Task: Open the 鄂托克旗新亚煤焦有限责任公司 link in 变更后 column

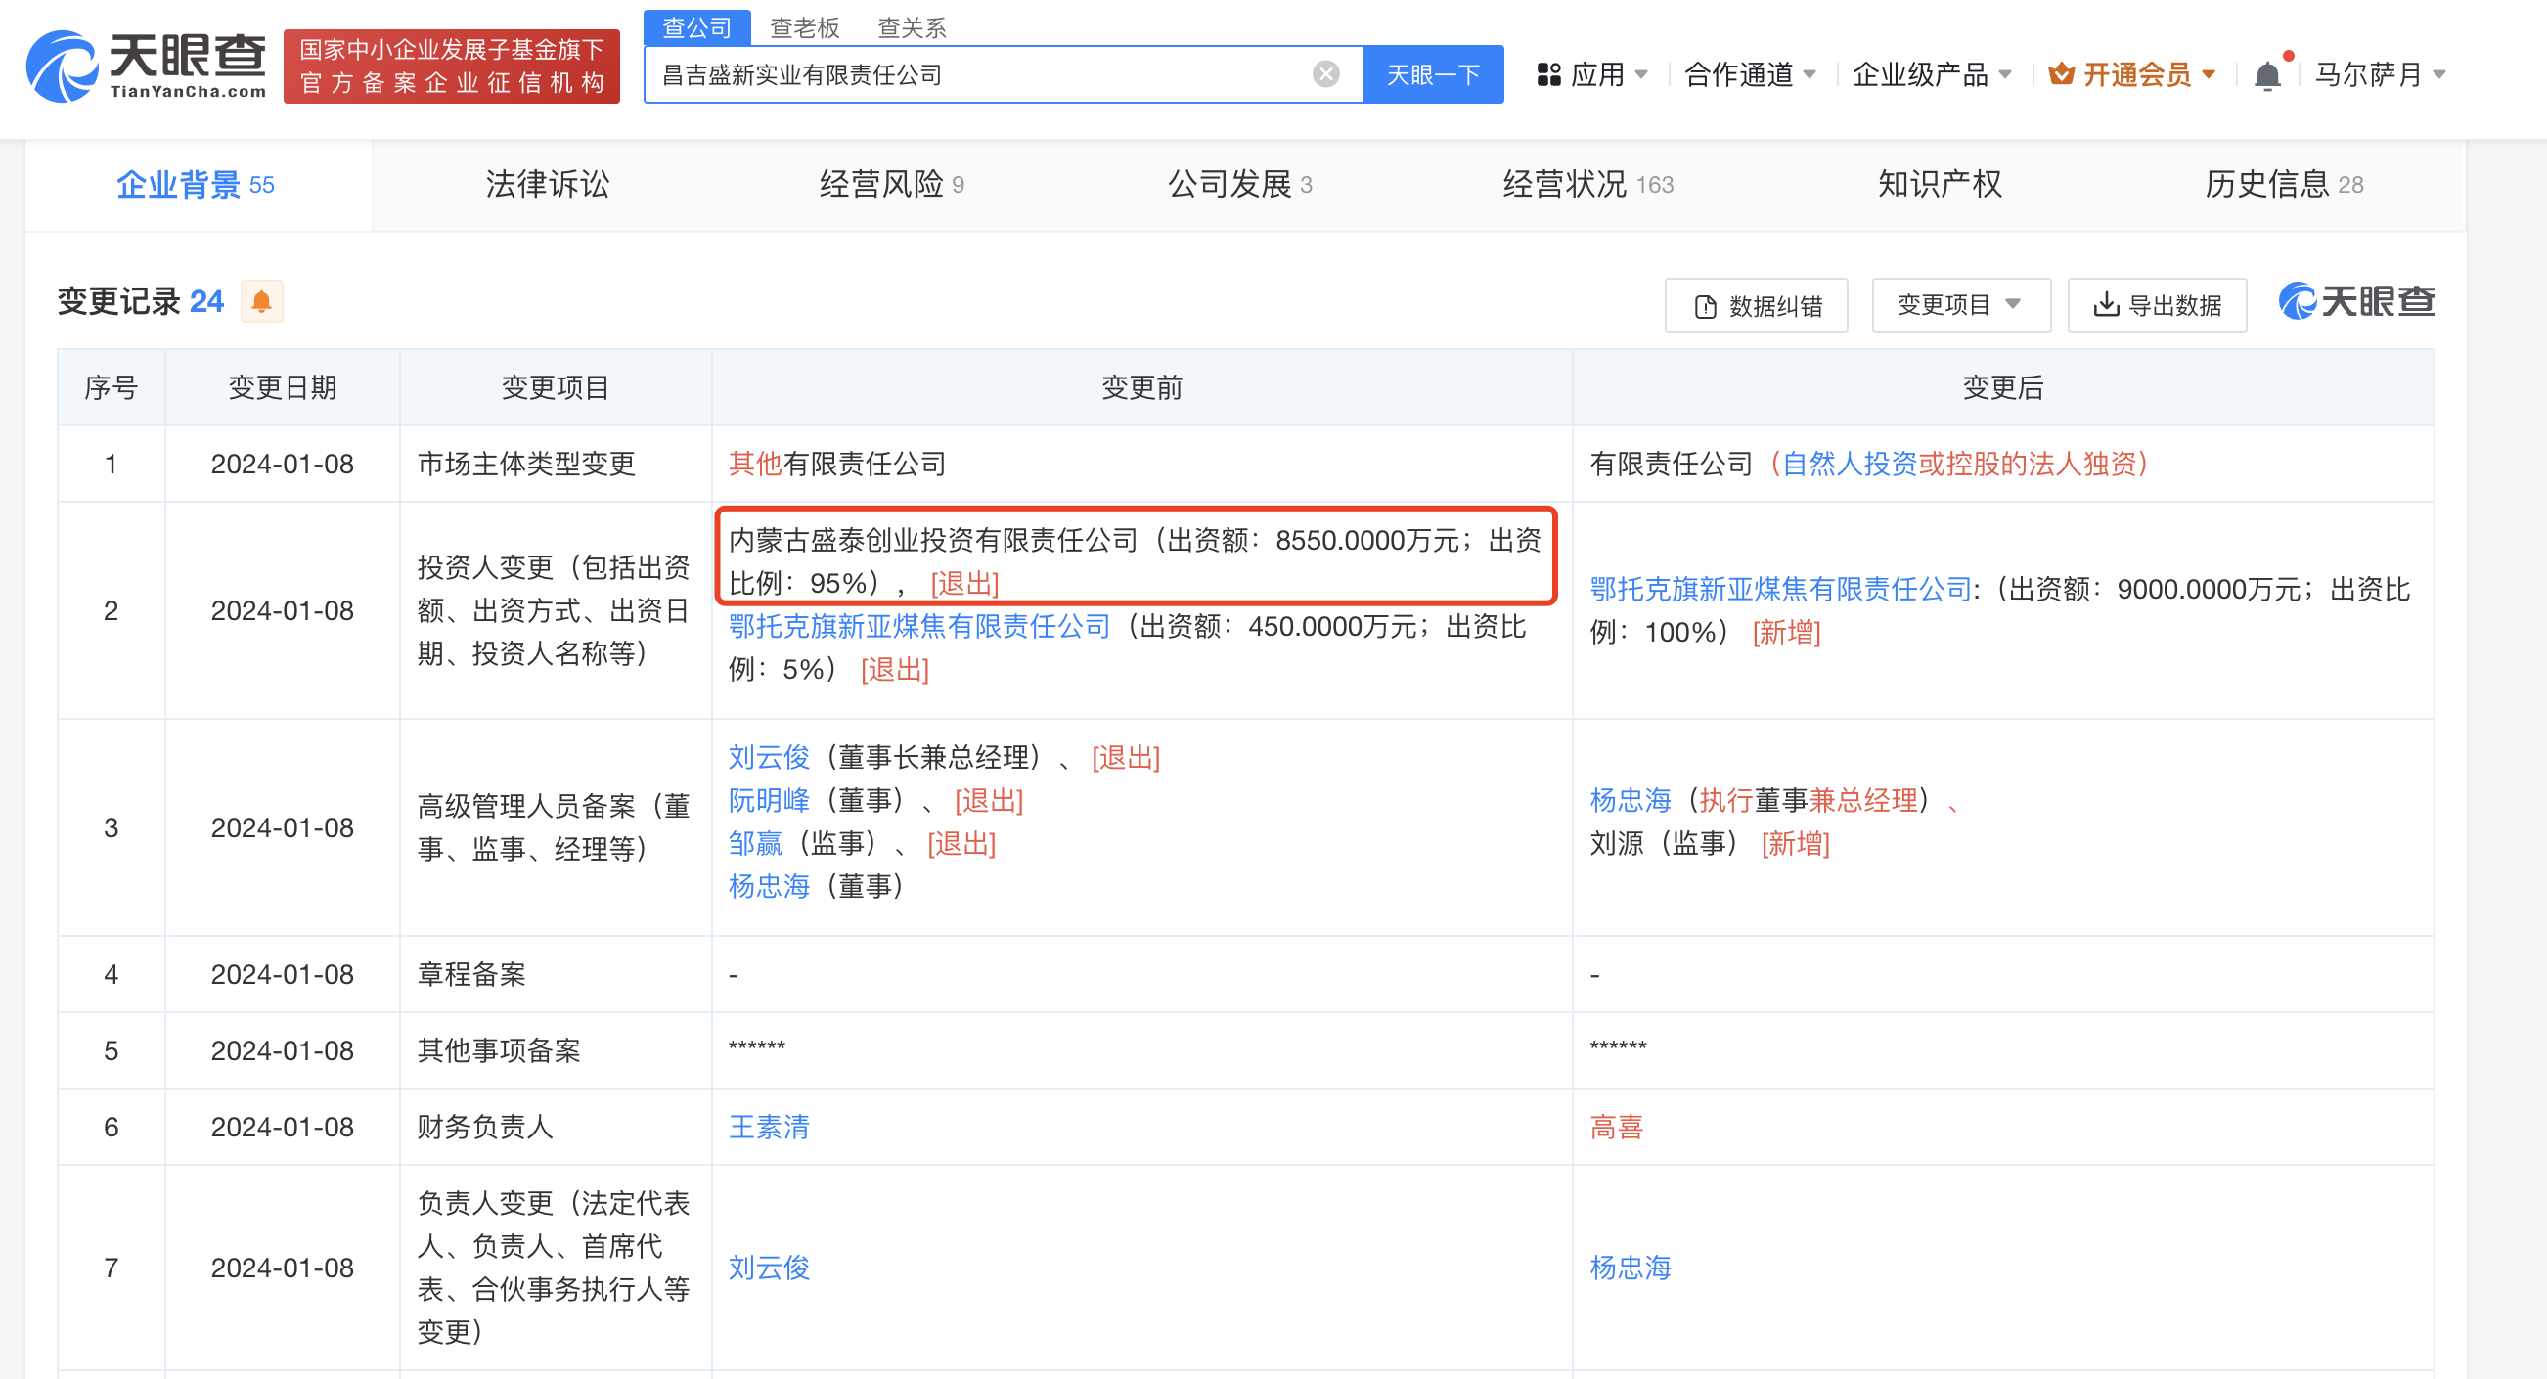Action: point(1780,589)
